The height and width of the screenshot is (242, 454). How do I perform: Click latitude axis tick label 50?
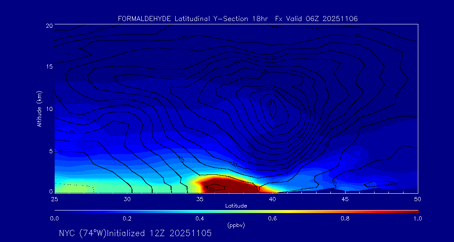417,199
